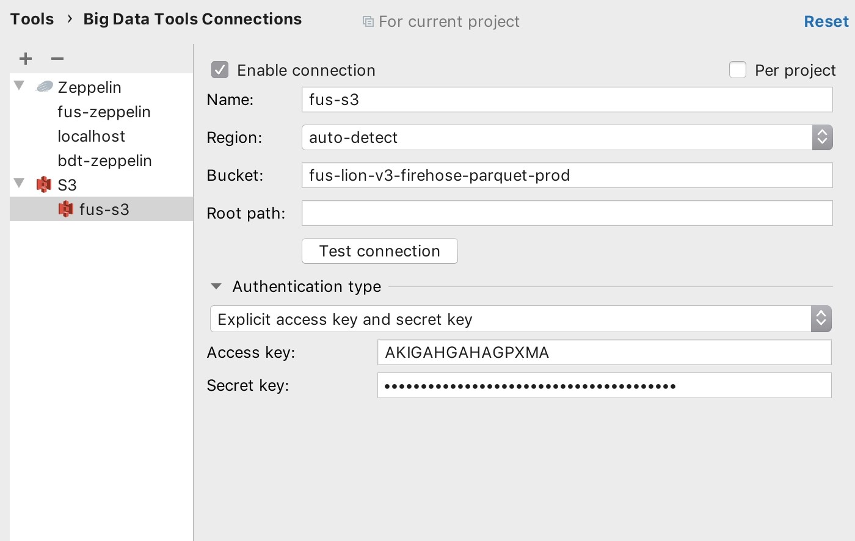Viewport: 855px width, 541px height.
Task: Remove selected connection using the minus icon
Action: pyautogui.click(x=57, y=59)
